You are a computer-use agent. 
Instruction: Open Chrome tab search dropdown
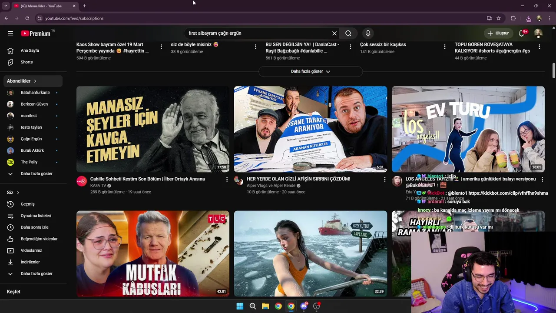click(6, 6)
